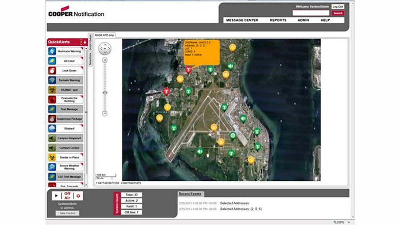Click the Take Control button
The image size is (401, 225).
pyautogui.click(x=67, y=213)
